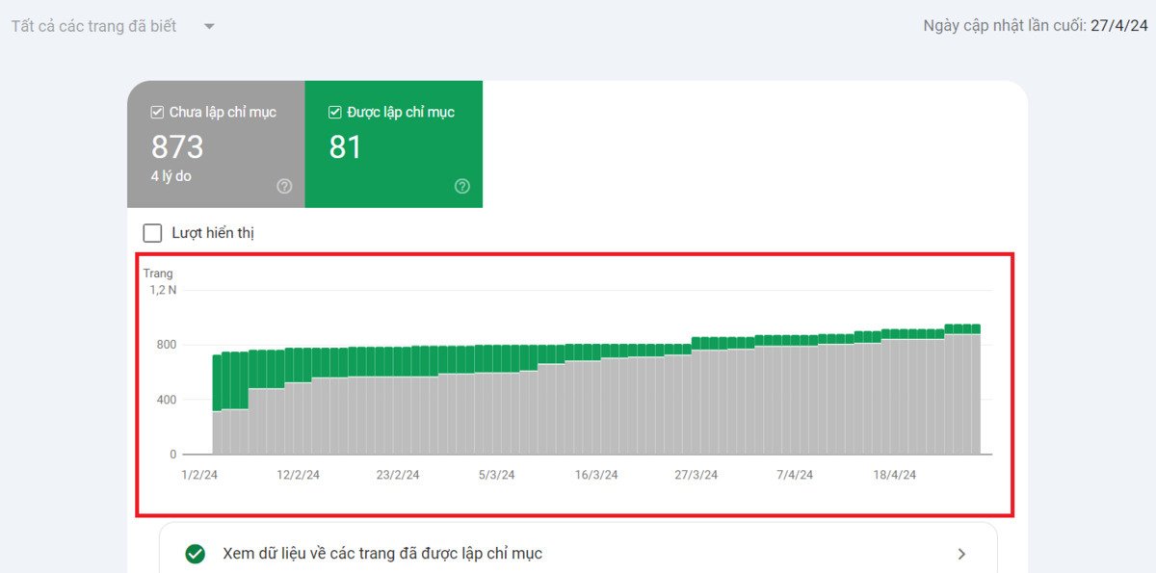Click the last update date '27/4/24'
Image resolution: width=1156 pixels, height=573 pixels.
point(1121,24)
